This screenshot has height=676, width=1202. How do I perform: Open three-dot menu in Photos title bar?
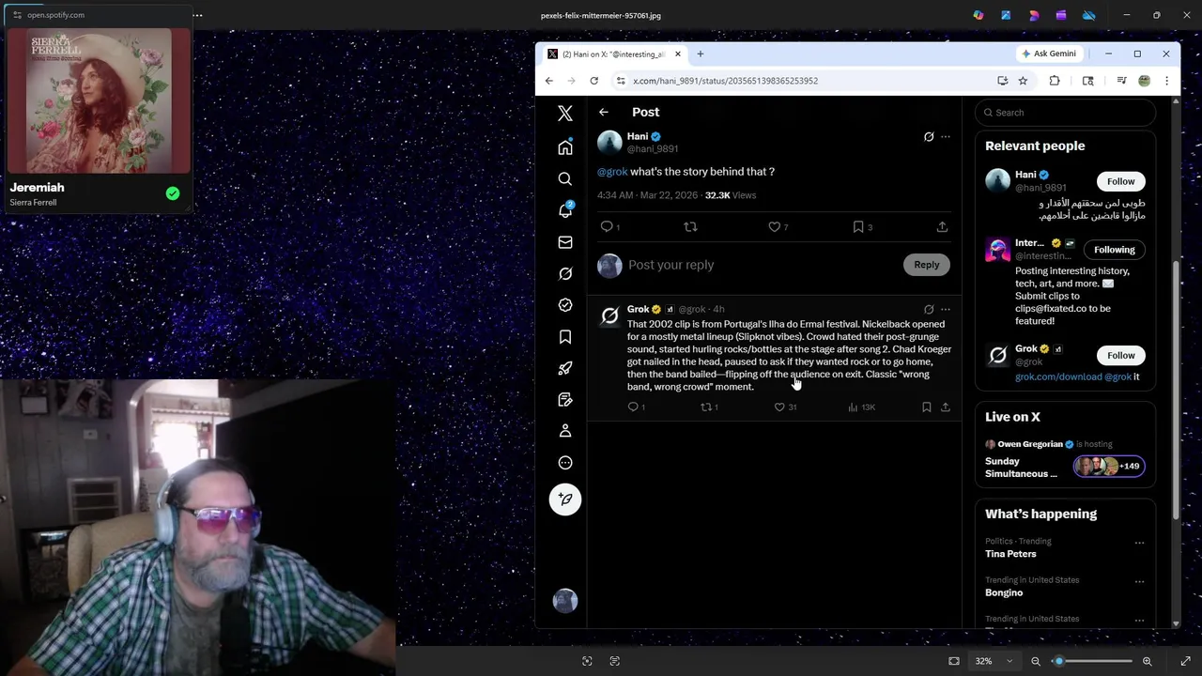point(197,15)
